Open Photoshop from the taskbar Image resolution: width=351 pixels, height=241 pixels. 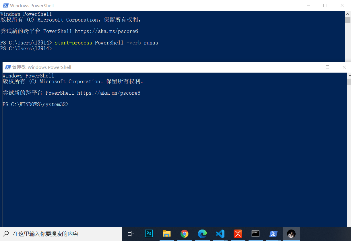pyautogui.click(x=149, y=234)
